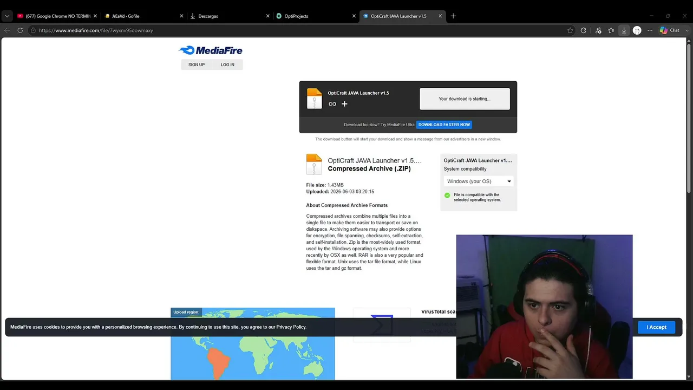
Task: Select the OptiCraft JAVA Launcher v1.5 tab
Action: tap(402, 16)
